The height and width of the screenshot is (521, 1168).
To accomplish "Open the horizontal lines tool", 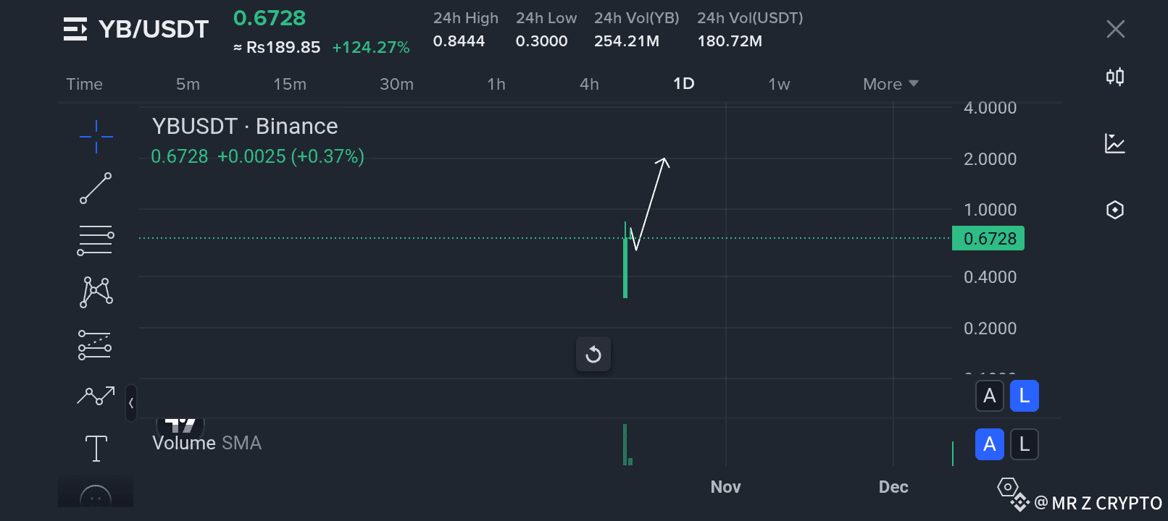I will 96,240.
